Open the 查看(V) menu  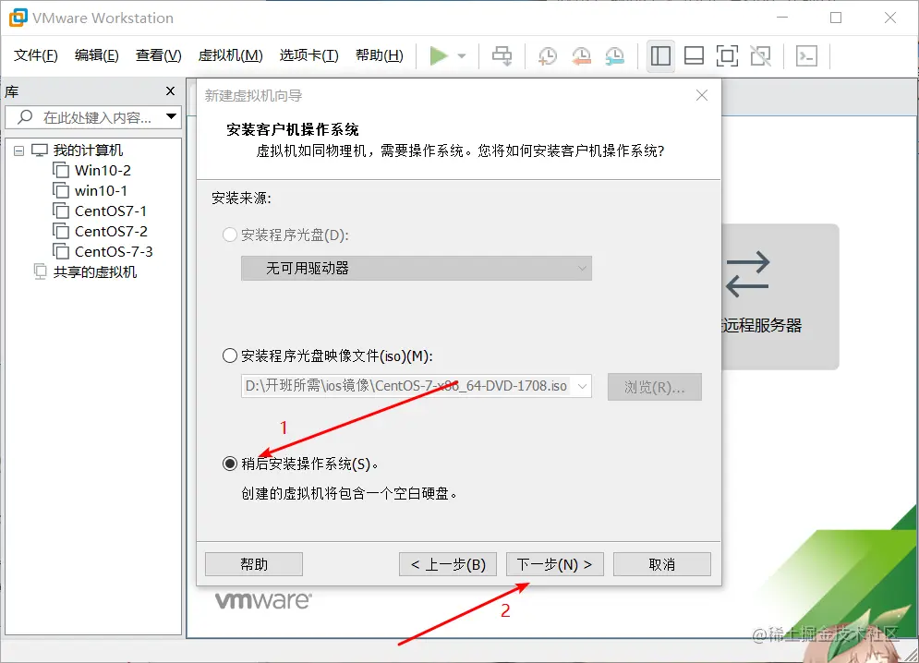click(x=158, y=55)
